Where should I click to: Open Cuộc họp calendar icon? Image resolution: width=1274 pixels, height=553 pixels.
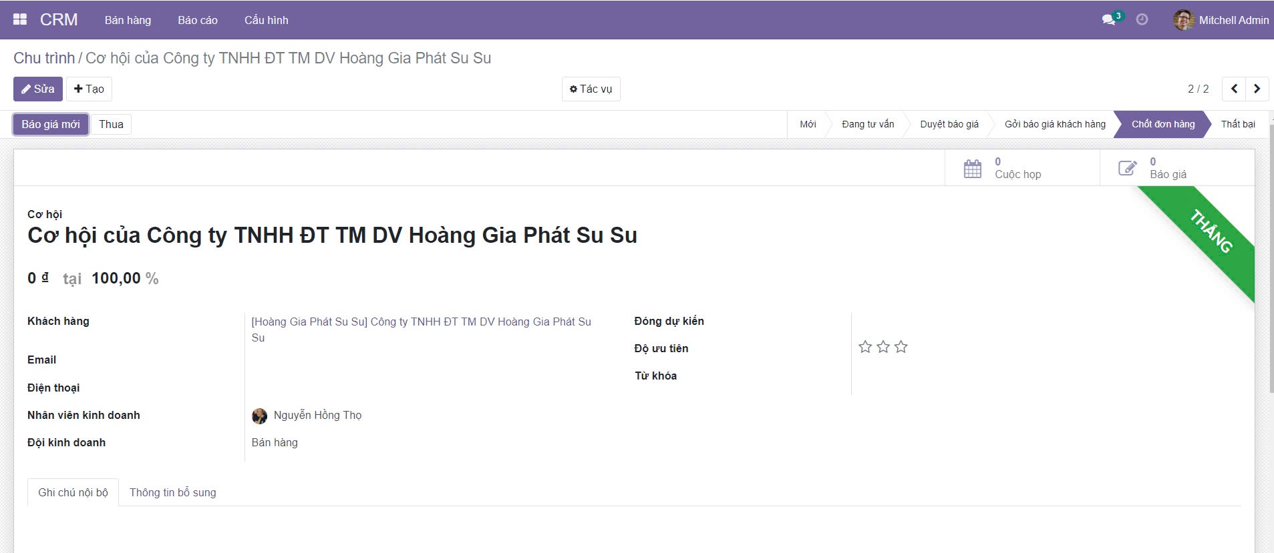pos(973,168)
